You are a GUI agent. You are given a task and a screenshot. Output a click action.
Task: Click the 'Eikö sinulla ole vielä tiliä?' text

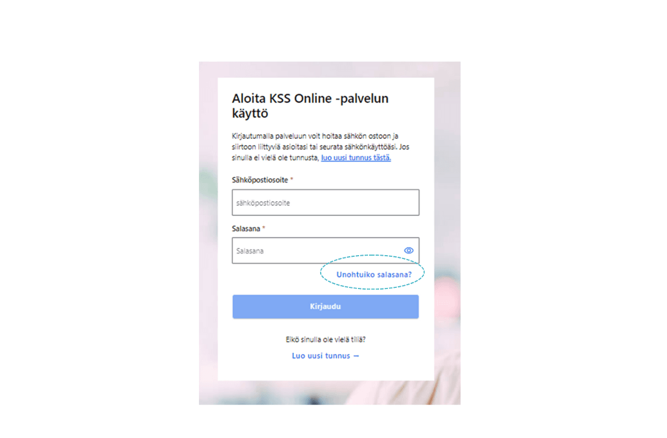point(326,339)
